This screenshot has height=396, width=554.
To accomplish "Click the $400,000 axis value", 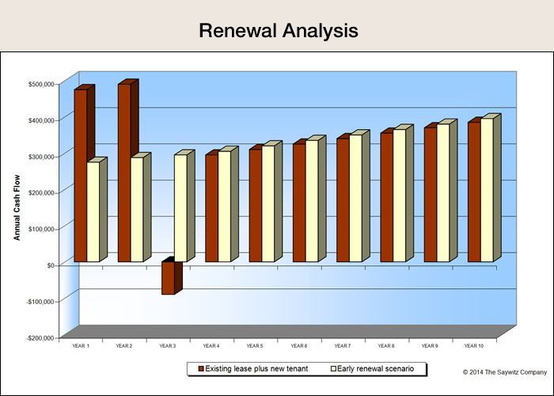I will [x=41, y=120].
